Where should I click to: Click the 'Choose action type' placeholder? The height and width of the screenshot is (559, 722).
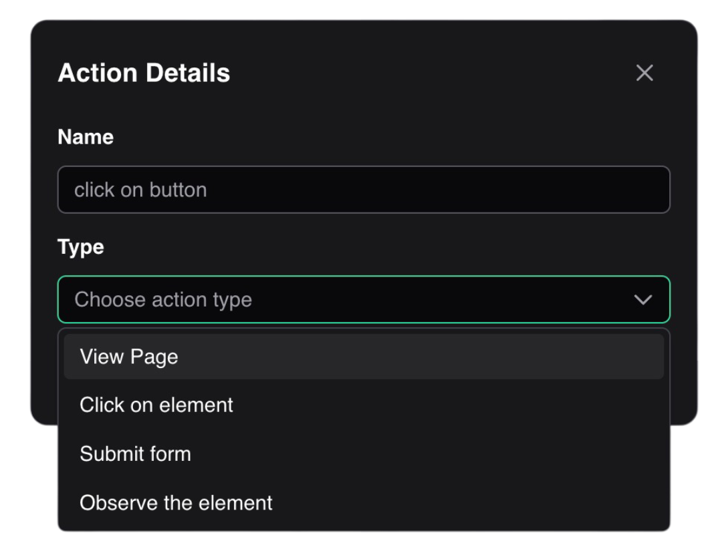pos(163,300)
